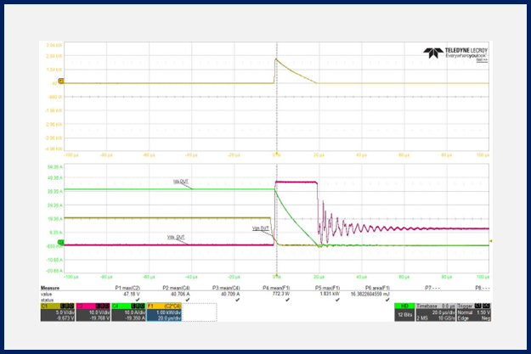531x354 pixels.
Task: Click the P6 area(F1) status checkmark
Action: tap(387, 299)
